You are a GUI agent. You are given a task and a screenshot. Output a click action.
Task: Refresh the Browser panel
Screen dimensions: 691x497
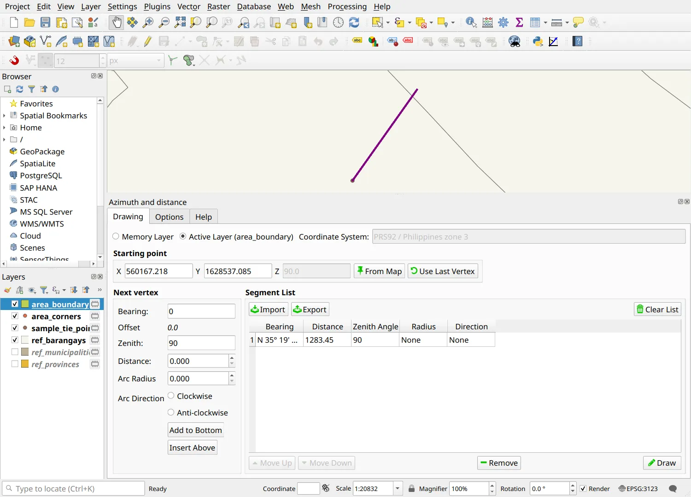coord(19,89)
